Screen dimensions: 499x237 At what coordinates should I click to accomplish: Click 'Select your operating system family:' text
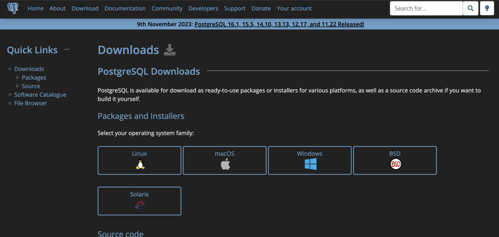pyautogui.click(x=146, y=133)
